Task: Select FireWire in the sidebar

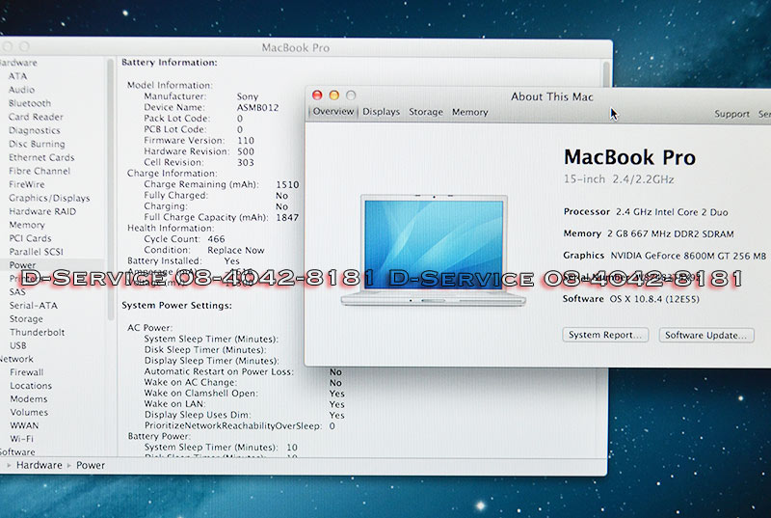Action: [x=27, y=184]
